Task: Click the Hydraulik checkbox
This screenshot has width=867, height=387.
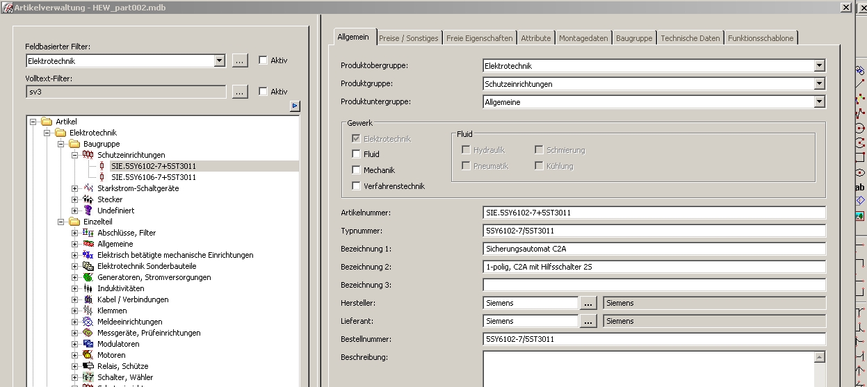Action: tap(467, 150)
